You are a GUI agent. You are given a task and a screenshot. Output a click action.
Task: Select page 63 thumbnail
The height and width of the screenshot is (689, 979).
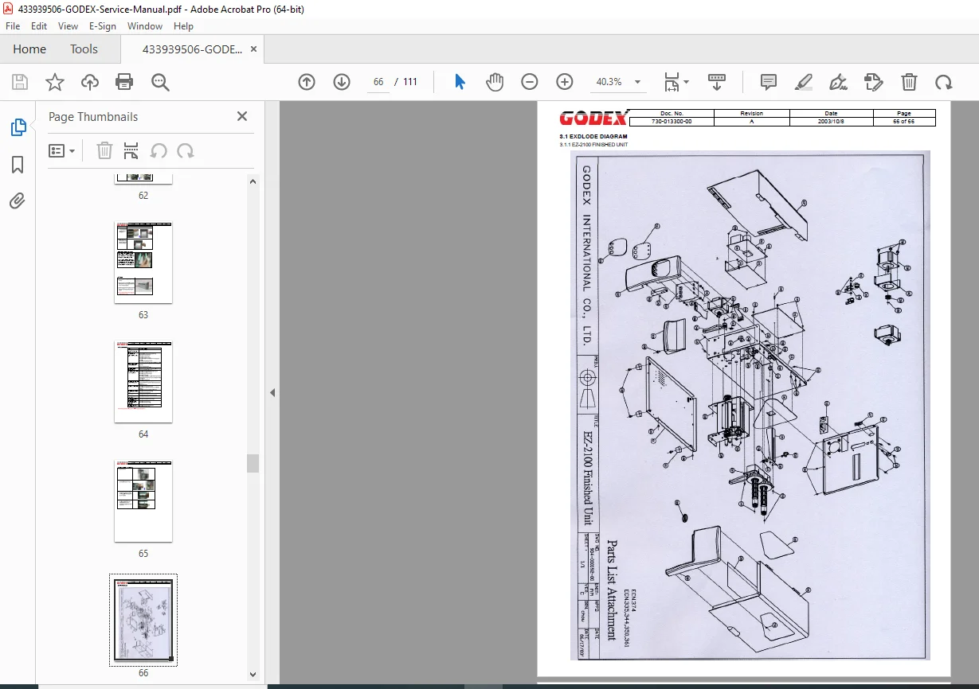[x=143, y=263]
